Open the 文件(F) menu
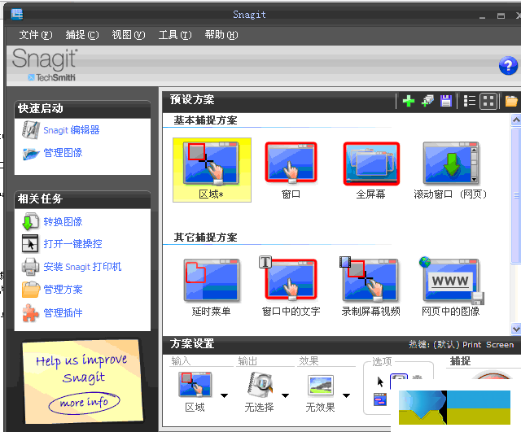Screen dimensions: 521x432 tap(36, 34)
